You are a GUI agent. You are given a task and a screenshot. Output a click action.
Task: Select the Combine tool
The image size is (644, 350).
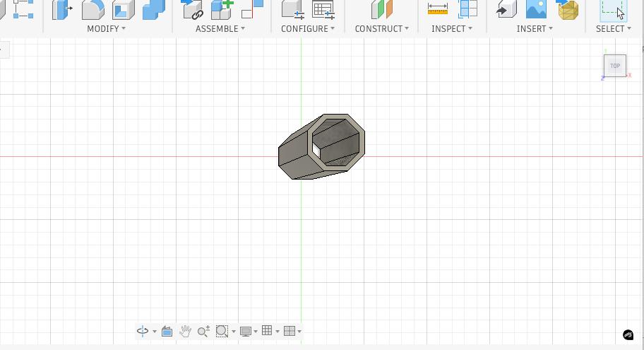(154, 9)
